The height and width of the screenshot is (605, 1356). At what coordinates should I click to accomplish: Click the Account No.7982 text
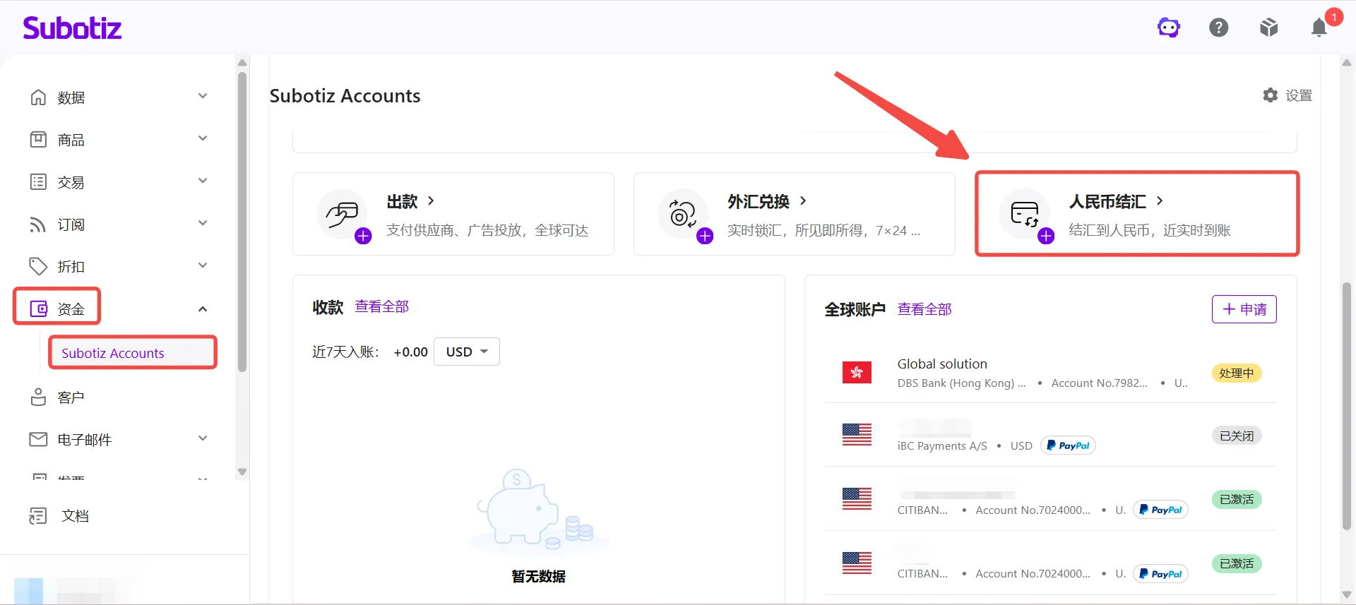[1100, 383]
